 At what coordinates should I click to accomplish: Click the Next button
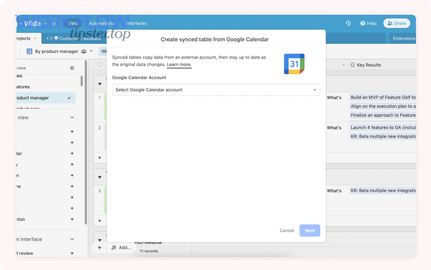pos(310,231)
